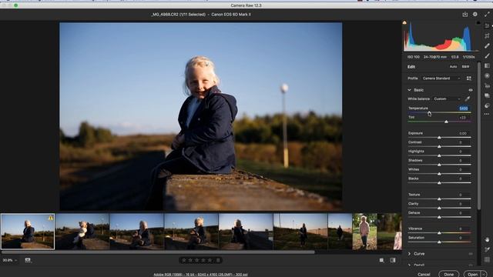Click the Open button
The image size is (493, 277).
click(x=472, y=274)
